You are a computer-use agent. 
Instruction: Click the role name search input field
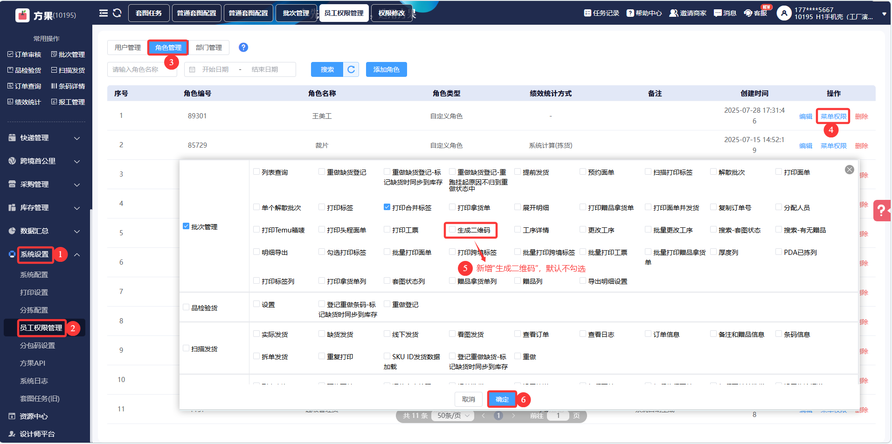[x=142, y=69]
